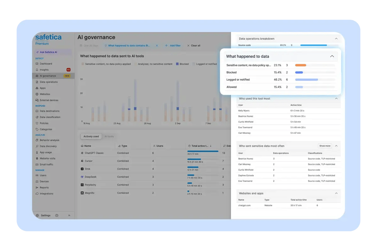The height and width of the screenshot is (251, 377).
Task: Sort table by Users column
Action: 158,146
